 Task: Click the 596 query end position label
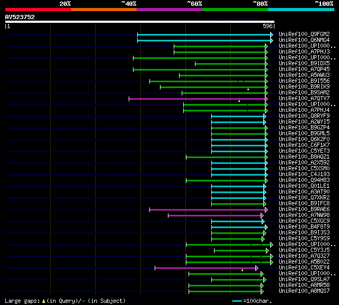267,26
